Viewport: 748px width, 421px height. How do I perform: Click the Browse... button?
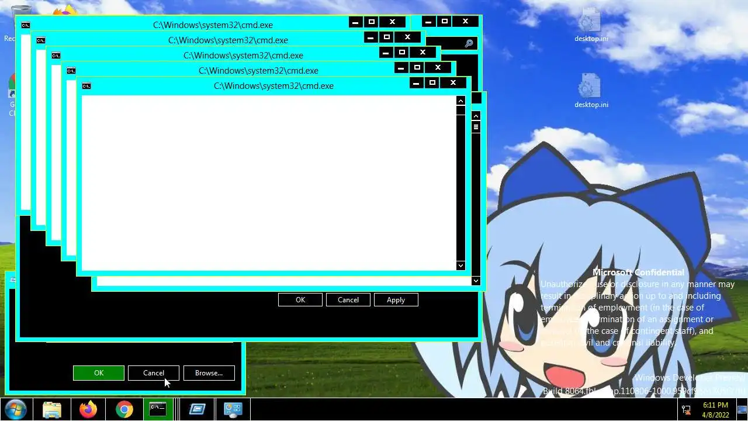tap(209, 372)
